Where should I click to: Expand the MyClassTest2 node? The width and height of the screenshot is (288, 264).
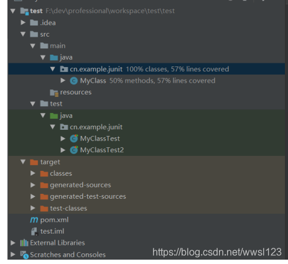coord(63,150)
